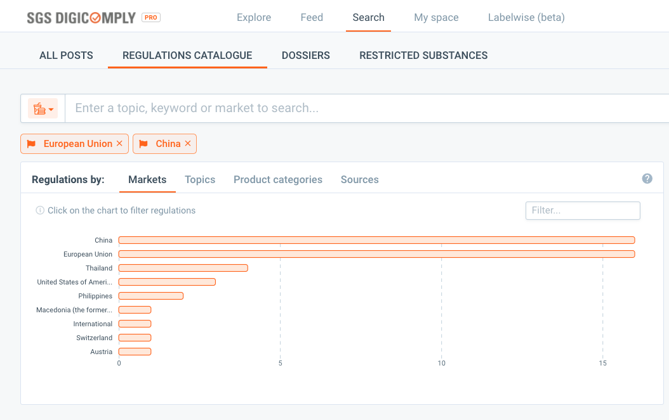Go to the Feed page
Image resolution: width=669 pixels, height=420 pixels.
pyautogui.click(x=312, y=18)
